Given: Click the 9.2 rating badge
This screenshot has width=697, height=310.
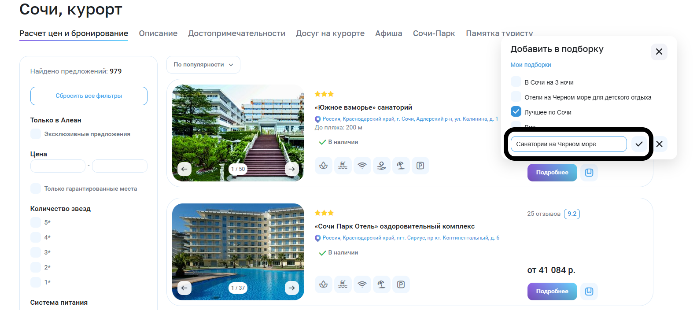Looking at the screenshot, I should [x=572, y=214].
